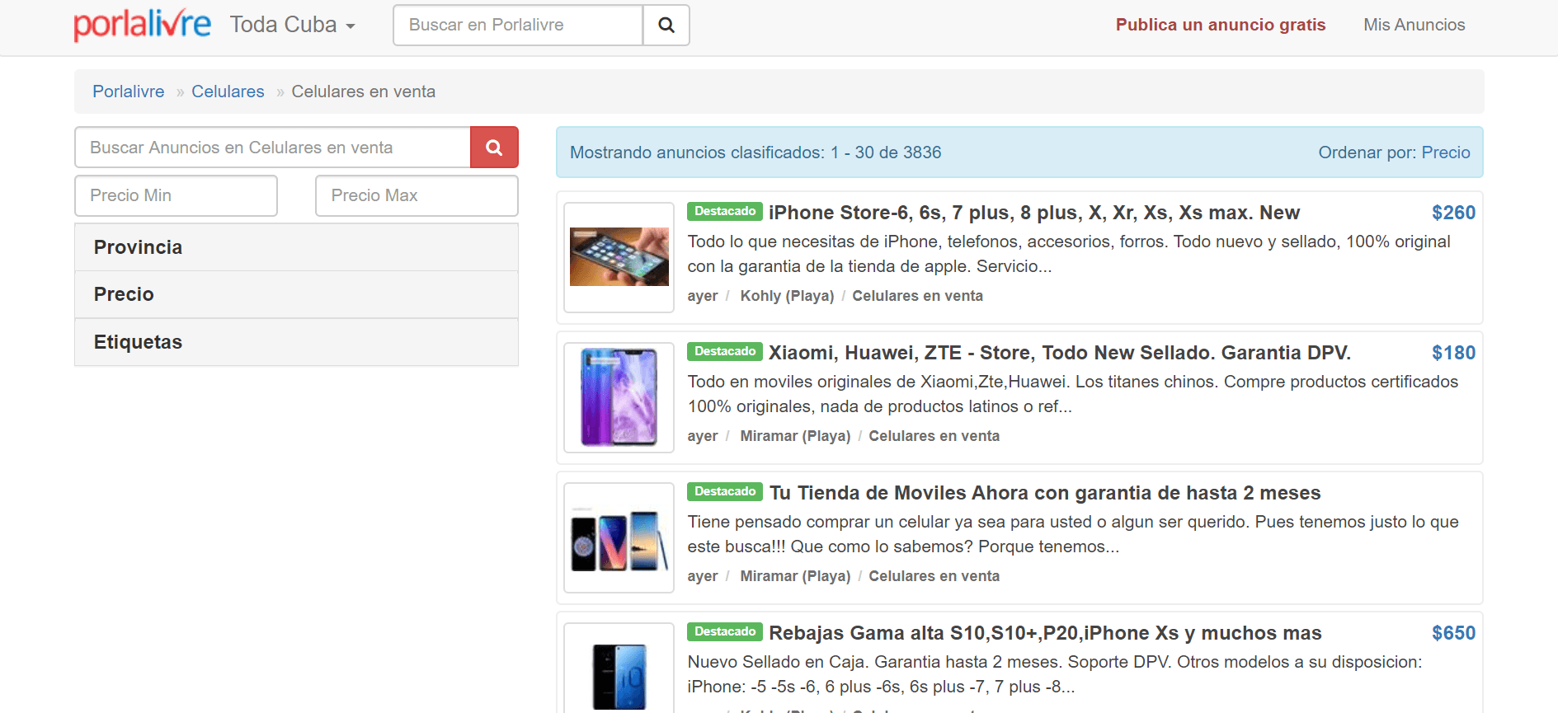Open the Toda Cuba region dropdown

coord(292,25)
